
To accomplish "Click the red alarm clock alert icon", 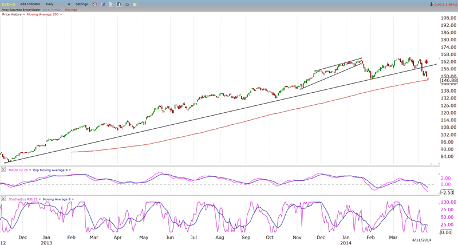I will click(x=94, y=5).
